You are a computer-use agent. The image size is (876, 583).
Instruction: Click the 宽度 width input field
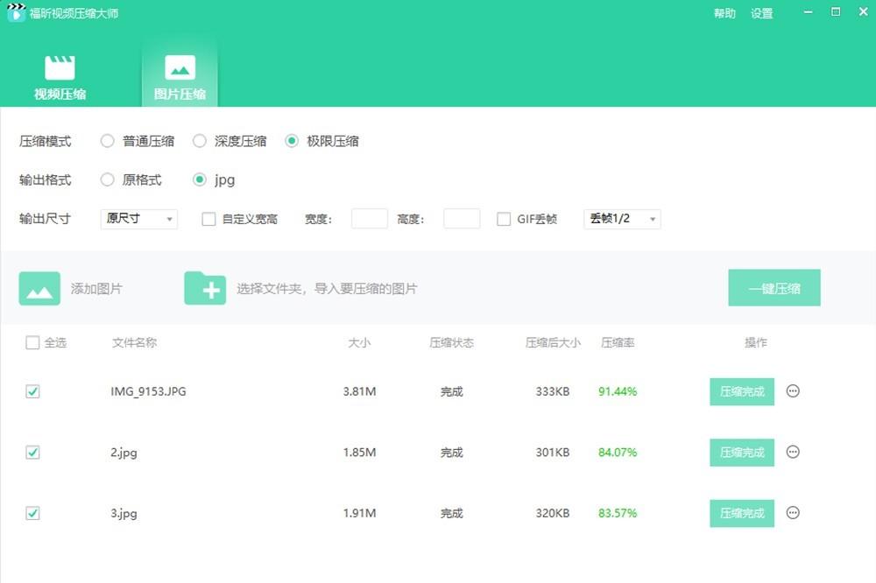coord(369,219)
